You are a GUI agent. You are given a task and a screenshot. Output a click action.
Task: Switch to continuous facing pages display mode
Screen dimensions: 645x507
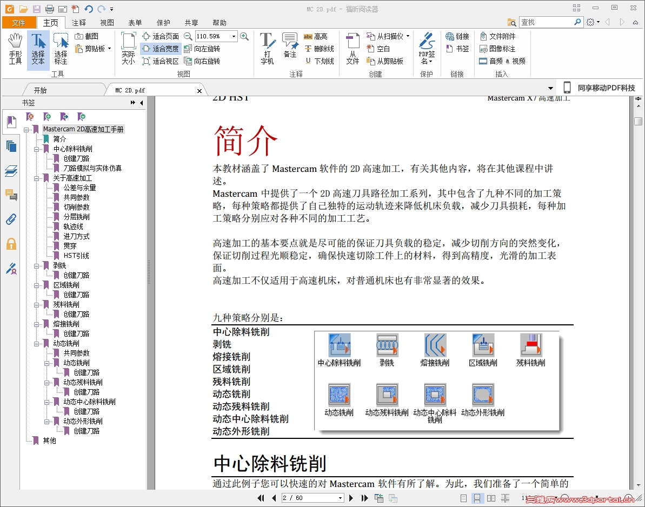[505, 498]
